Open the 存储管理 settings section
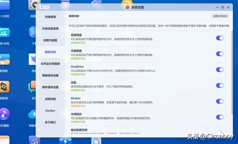Screen dimensions: 238x144 tap(50, 17)
